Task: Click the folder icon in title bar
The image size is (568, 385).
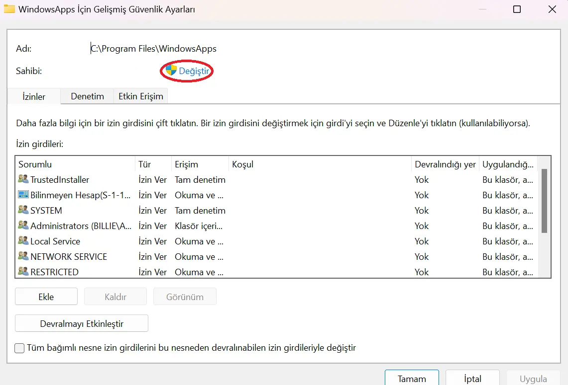Action: (9, 8)
